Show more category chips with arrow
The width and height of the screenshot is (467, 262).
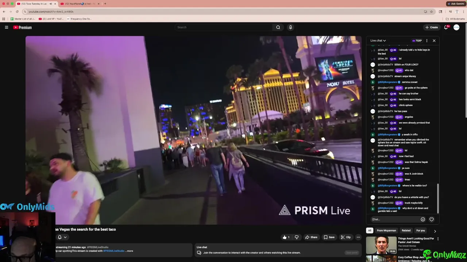pyautogui.click(x=435, y=231)
